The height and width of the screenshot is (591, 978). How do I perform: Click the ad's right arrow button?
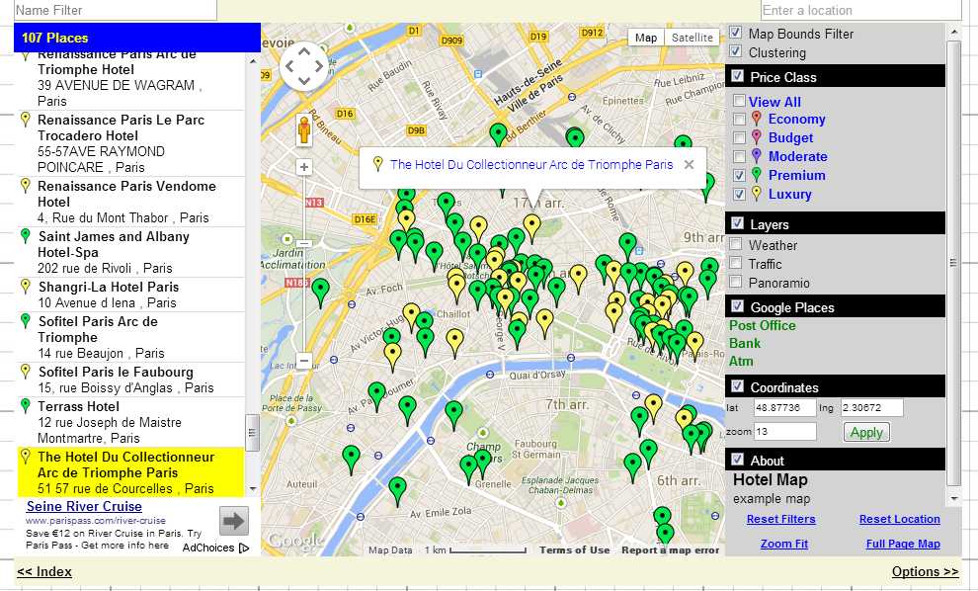tap(234, 521)
